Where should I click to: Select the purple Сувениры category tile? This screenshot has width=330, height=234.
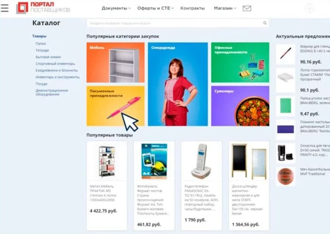point(240,106)
